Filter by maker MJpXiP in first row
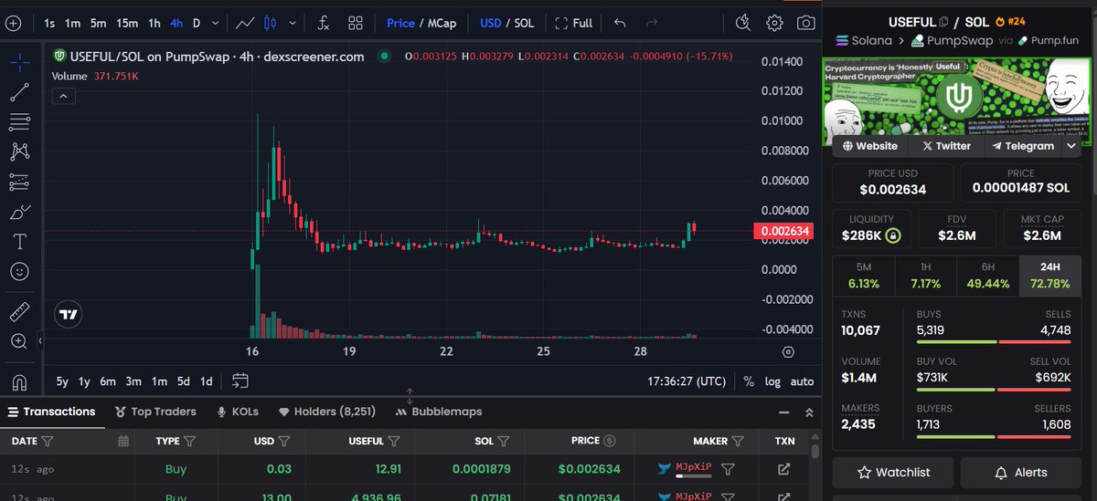Image resolution: width=1097 pixels, height=501 pixels. pyautogui.click(x=729, y=469)
